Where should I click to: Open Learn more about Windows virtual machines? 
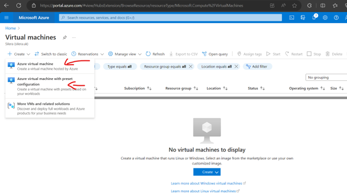tap(208, 184)
